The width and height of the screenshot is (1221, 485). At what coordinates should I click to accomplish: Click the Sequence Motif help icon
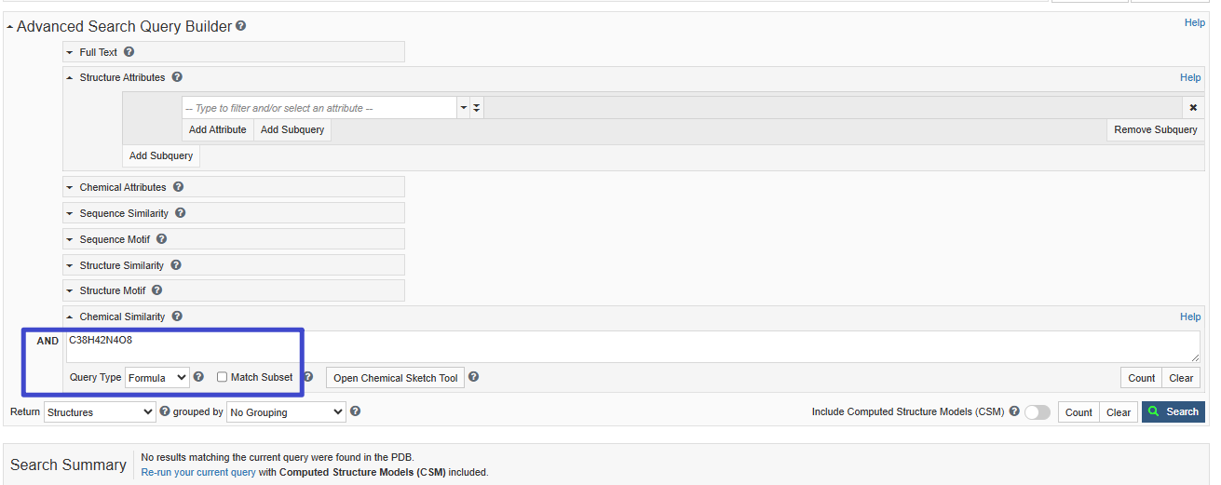pos(161,239)
